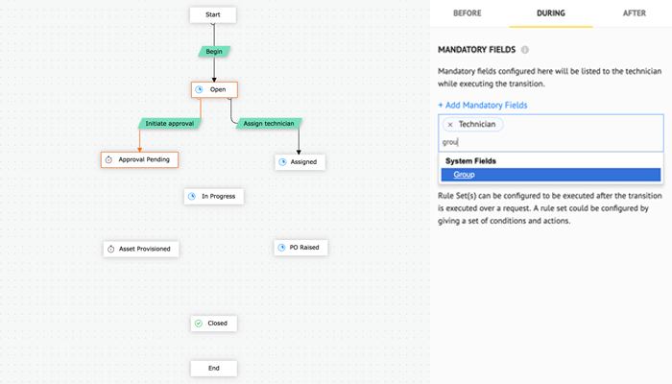Select the End node
This screenshot has height=384, width=672.
213,368
